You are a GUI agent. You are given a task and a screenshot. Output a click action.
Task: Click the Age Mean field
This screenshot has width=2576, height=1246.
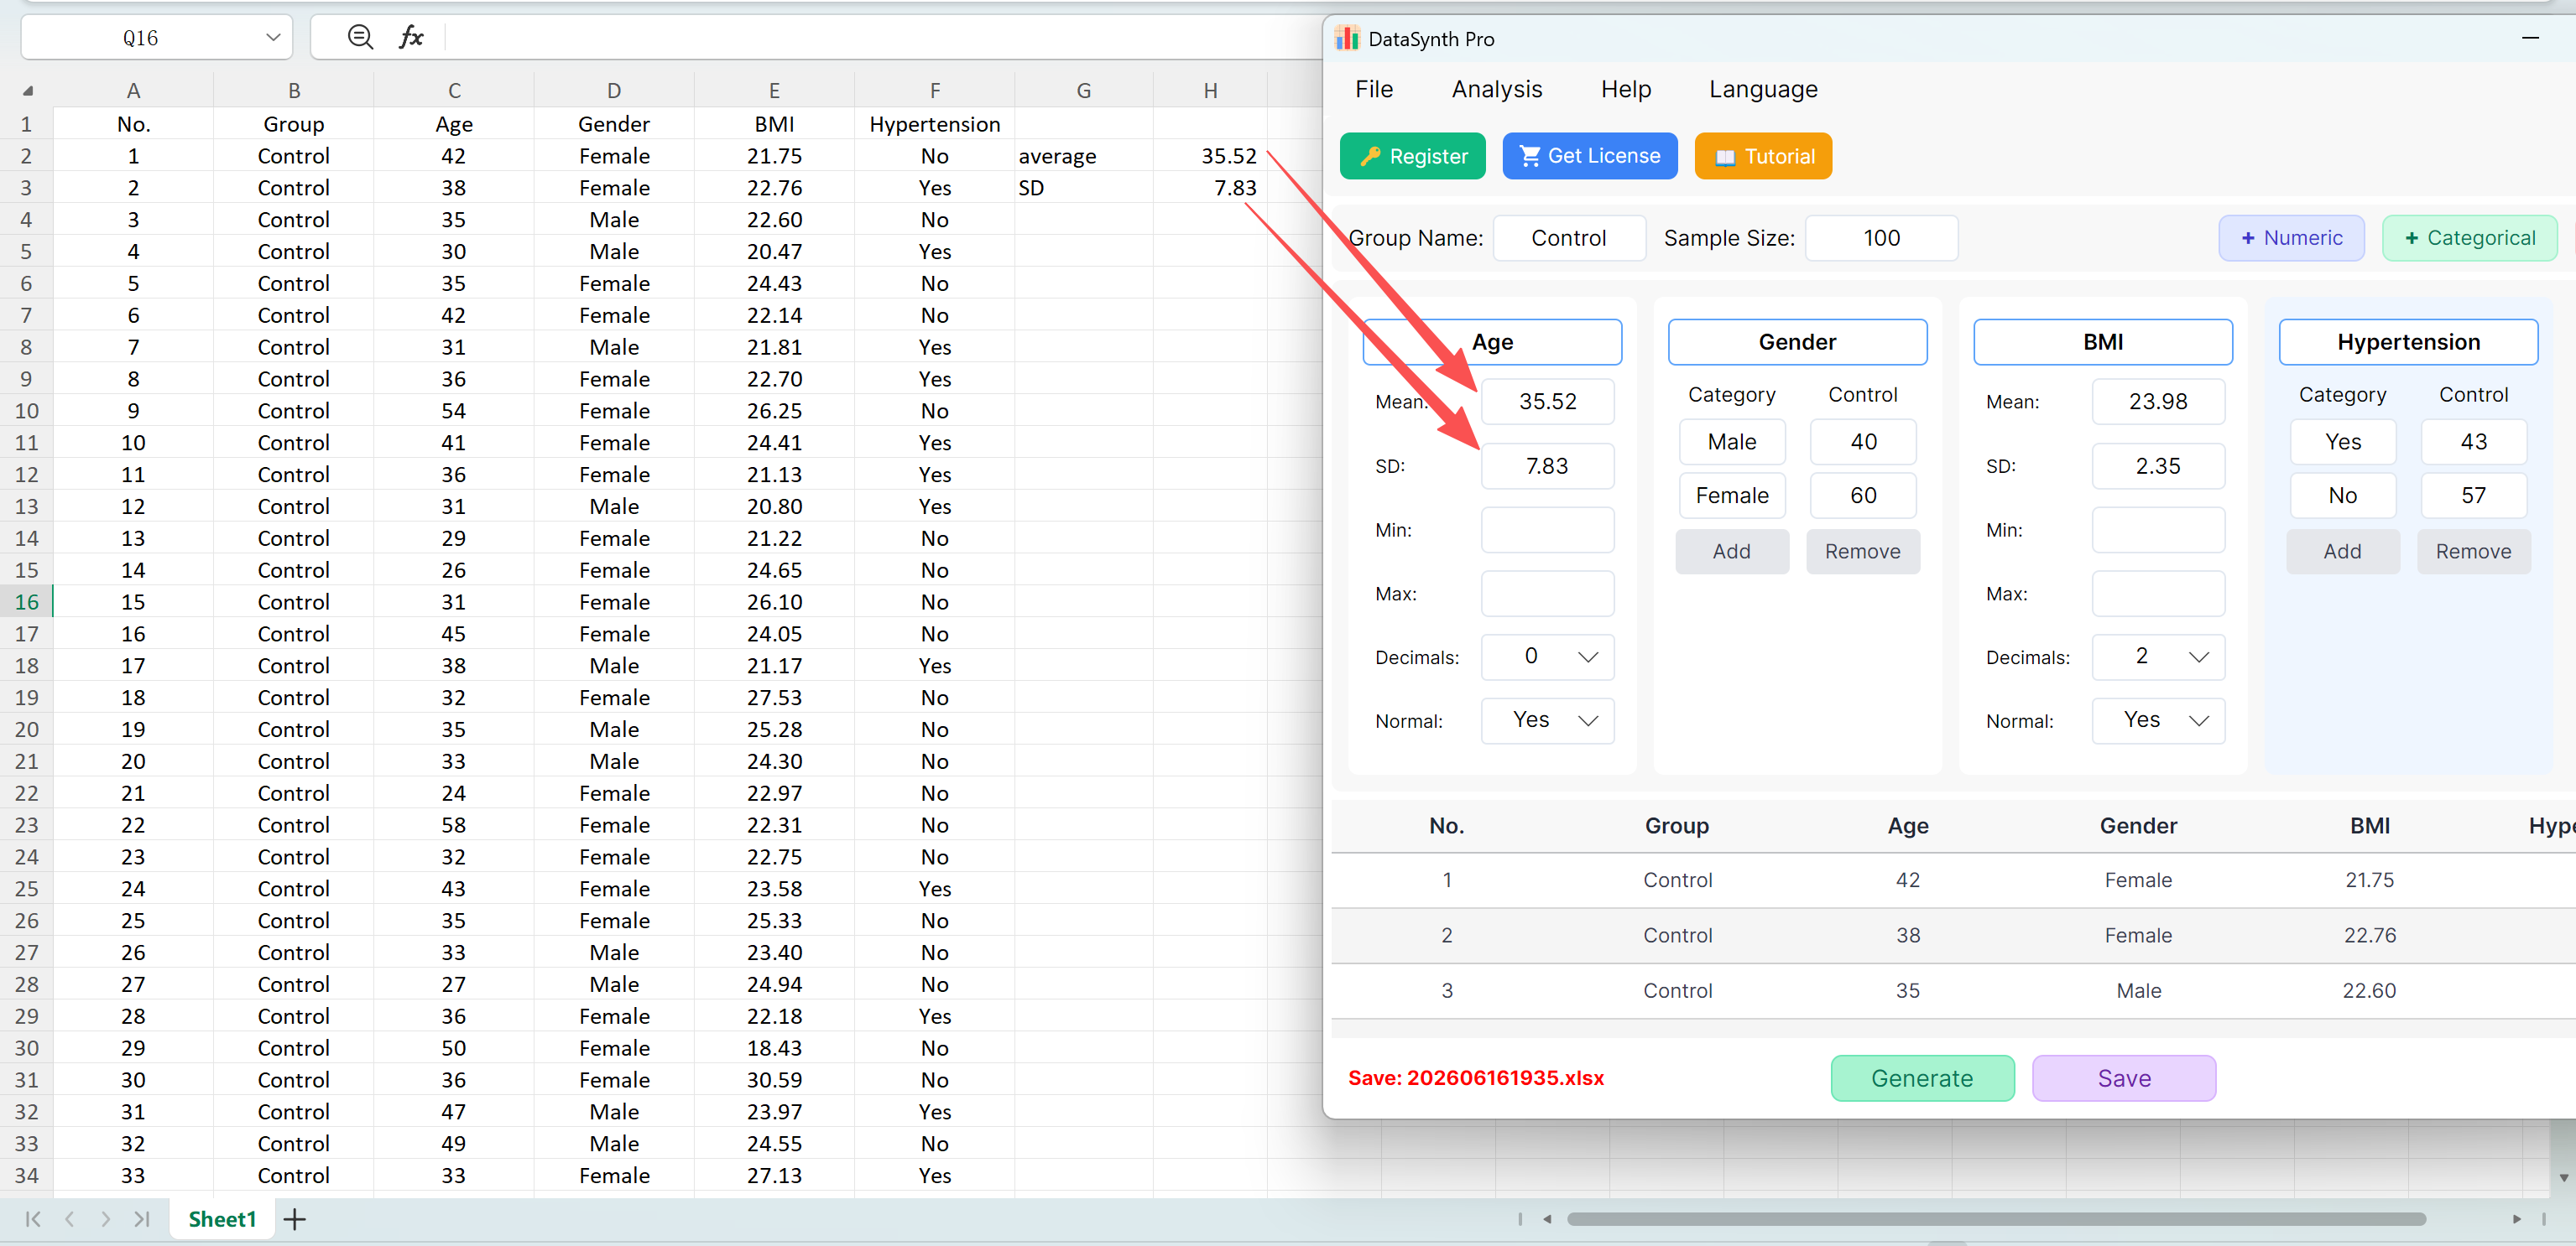tap(1547, 402)
